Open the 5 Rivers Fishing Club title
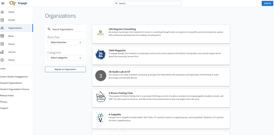 [x=121, y=93]
